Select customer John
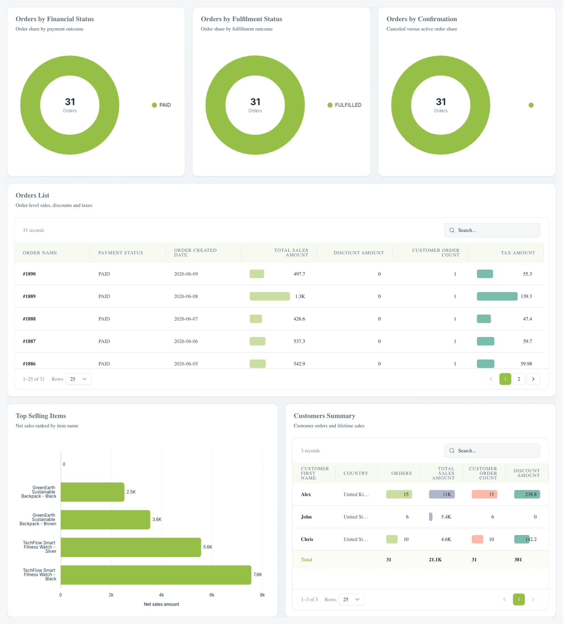 pyautogui.click(x=306, y=517)
